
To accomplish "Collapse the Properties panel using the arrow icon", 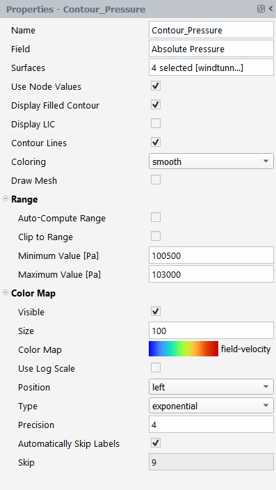I will (270, 9).
